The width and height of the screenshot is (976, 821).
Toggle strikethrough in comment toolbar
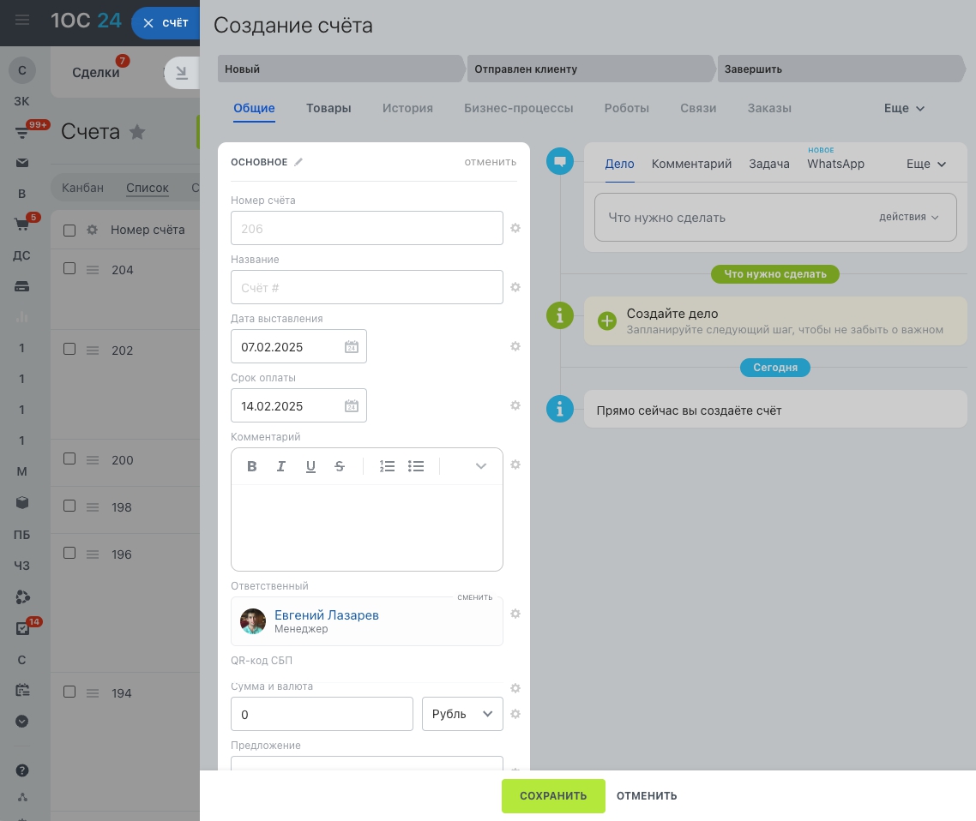pyautogui.click(x=340, y=466)
